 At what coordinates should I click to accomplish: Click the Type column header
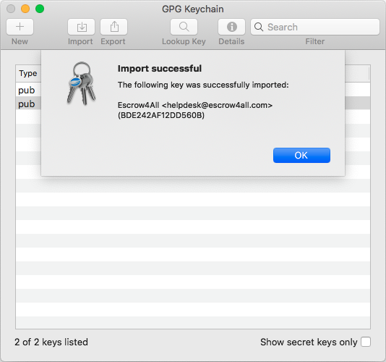[28, 73]
